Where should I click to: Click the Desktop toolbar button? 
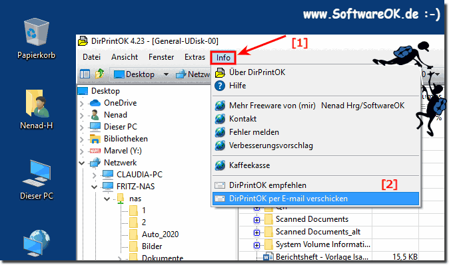pyautogui.click(x=135, y=74)
